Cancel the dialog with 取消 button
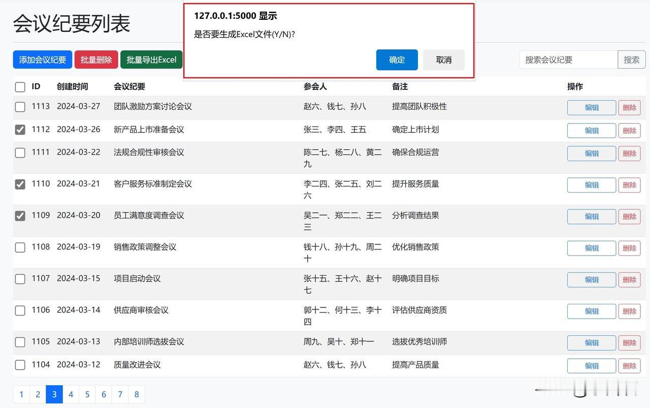Viewport: 650px width, 408px height. [x=444, y=60]
